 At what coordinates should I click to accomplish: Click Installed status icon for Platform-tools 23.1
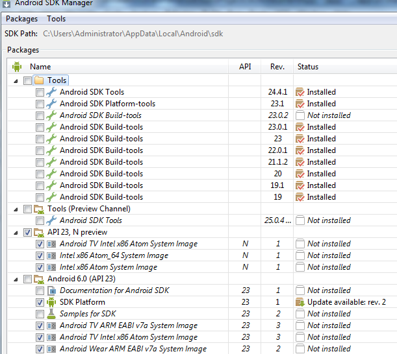[300, 104]
